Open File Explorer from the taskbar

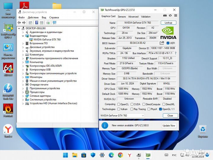[x=75, y=155]
